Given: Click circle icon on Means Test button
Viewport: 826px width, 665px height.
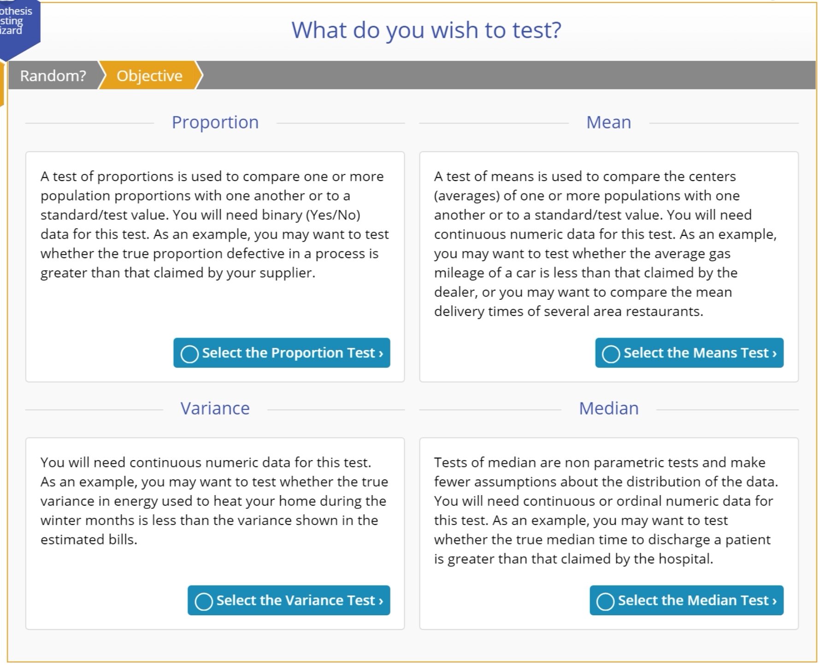Looking at the screenshot, I should pos(611,354).
